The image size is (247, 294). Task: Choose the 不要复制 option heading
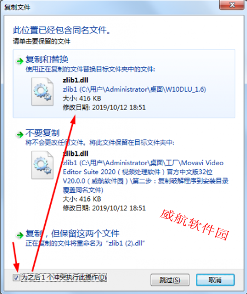42,133
